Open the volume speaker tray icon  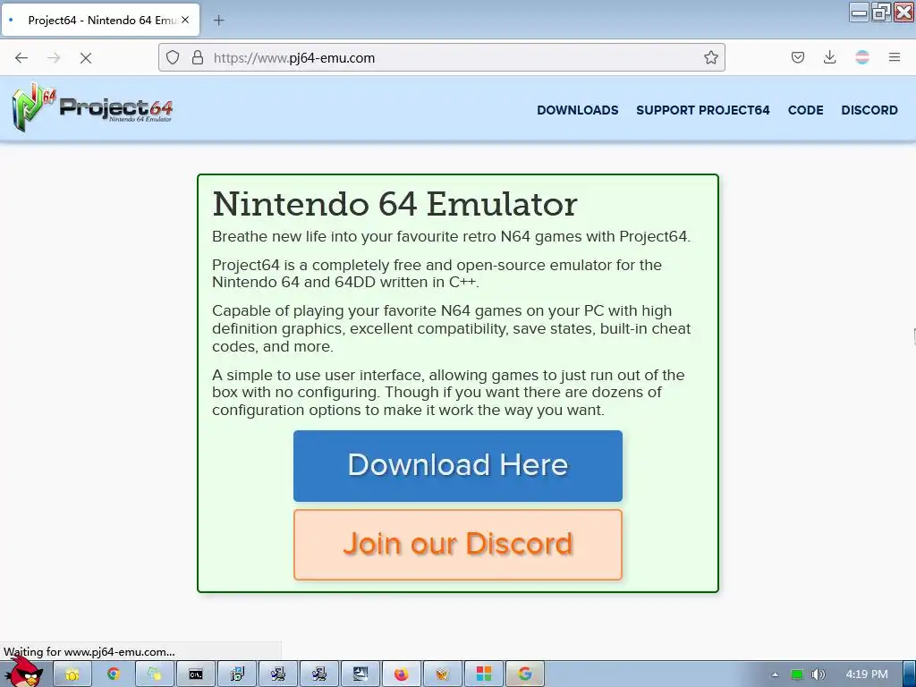pyautogui.click(x=818, y=674)
